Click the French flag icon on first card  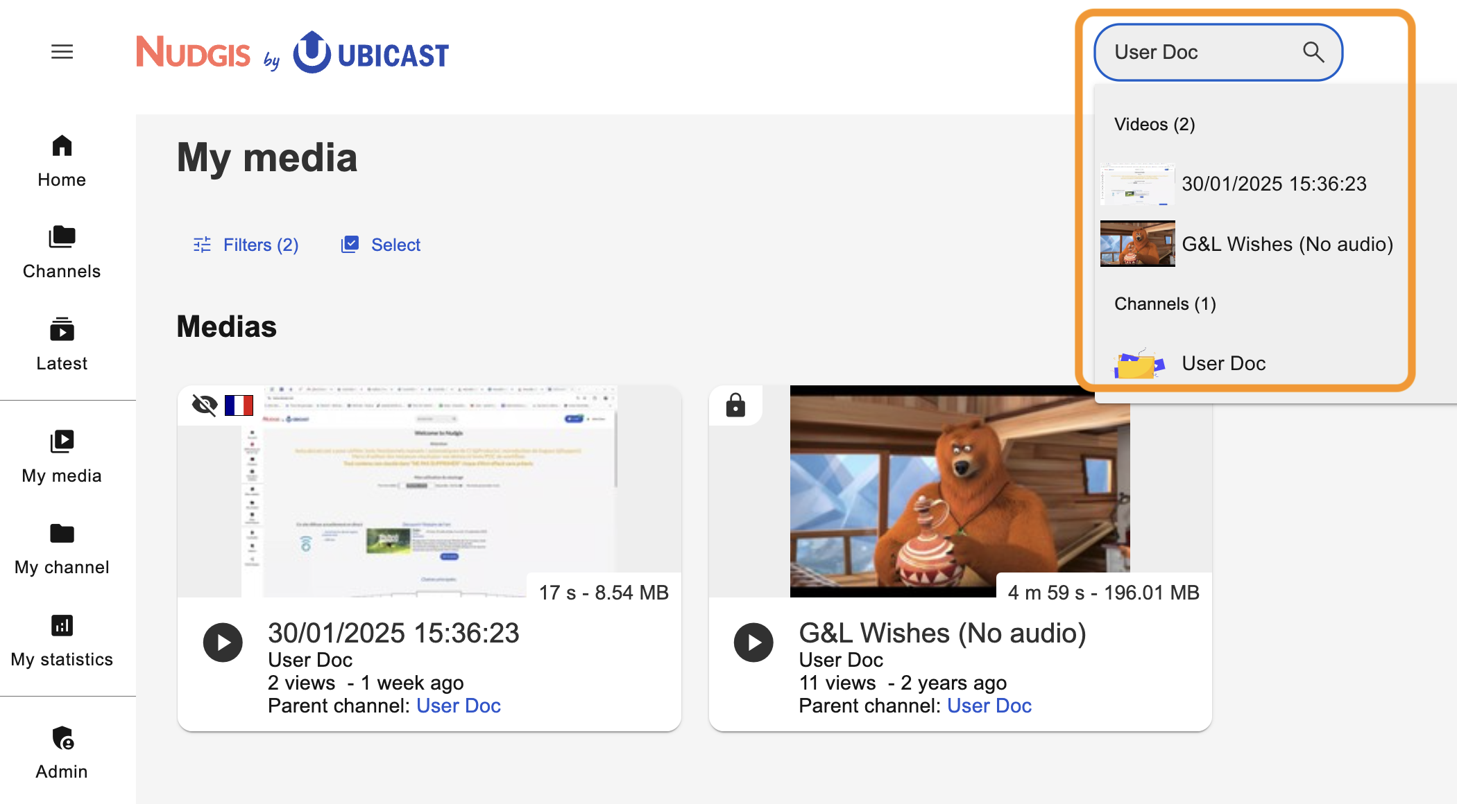coord(239,405)
